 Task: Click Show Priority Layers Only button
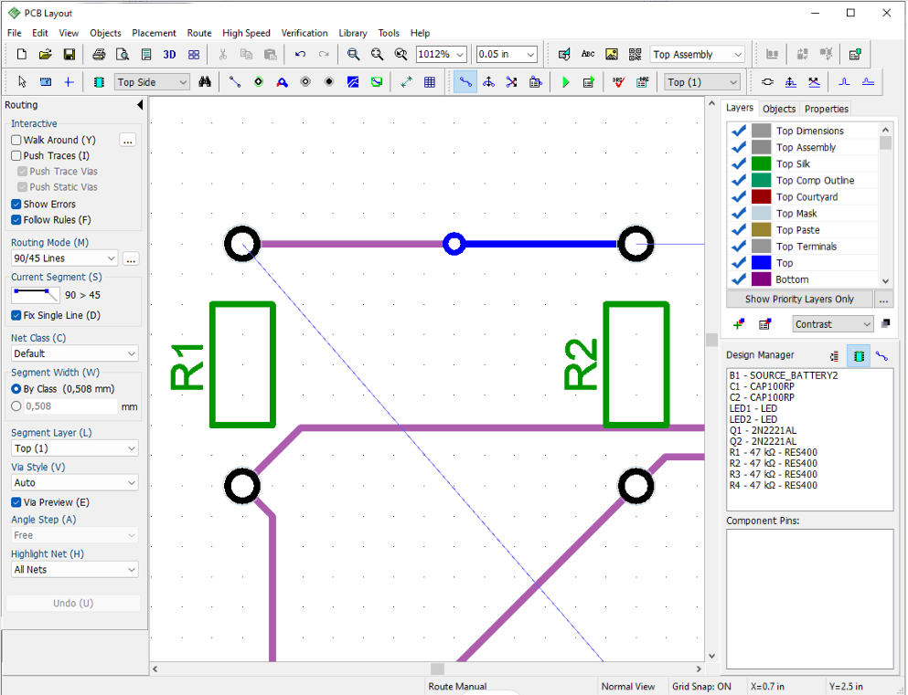pos(799,299)
